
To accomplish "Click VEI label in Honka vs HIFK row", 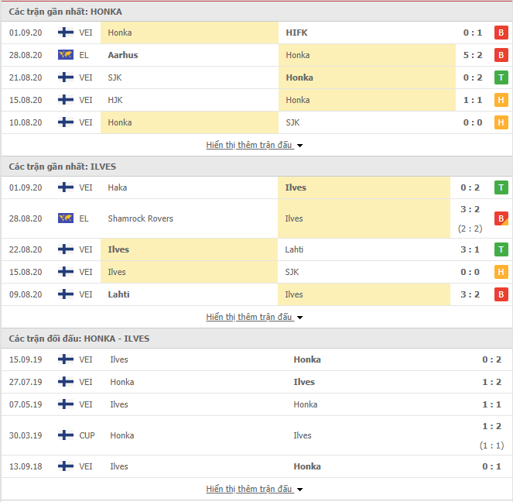I will pyautogui.click(x=86, y=33).
